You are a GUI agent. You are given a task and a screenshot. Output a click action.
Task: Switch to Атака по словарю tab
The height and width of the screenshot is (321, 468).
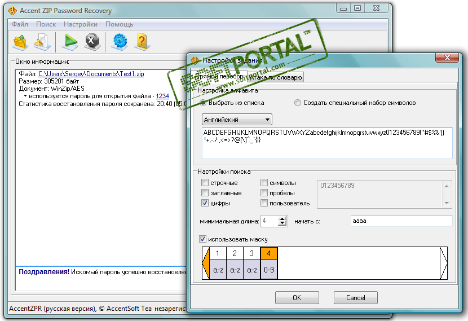point(276,77)
